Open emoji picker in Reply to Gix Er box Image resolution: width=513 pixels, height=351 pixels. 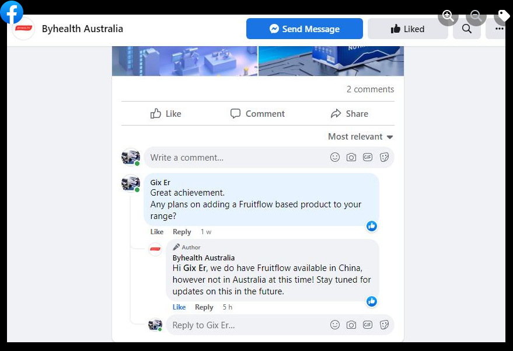[x=334, y=325]
